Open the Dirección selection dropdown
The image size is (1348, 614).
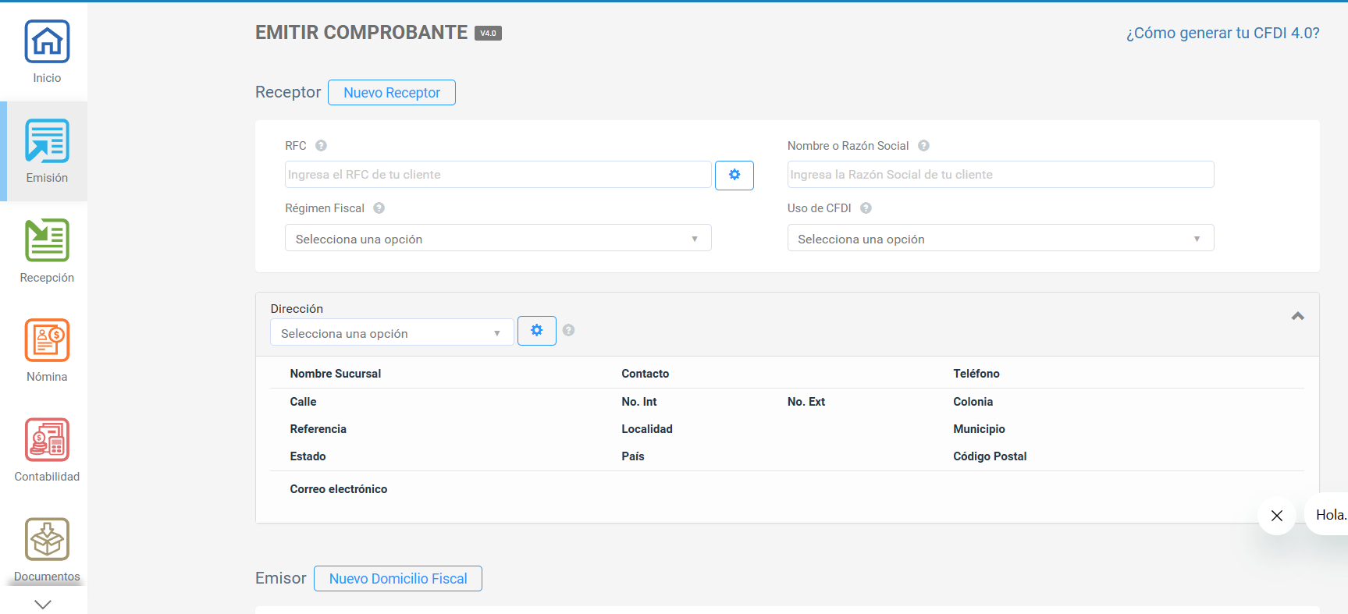coord(392,332)
